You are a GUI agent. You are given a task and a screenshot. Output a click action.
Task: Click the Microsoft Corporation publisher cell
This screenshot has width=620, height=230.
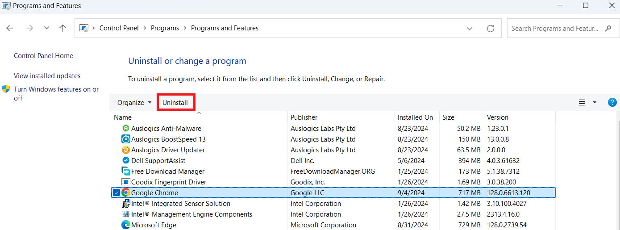[323, 225]
